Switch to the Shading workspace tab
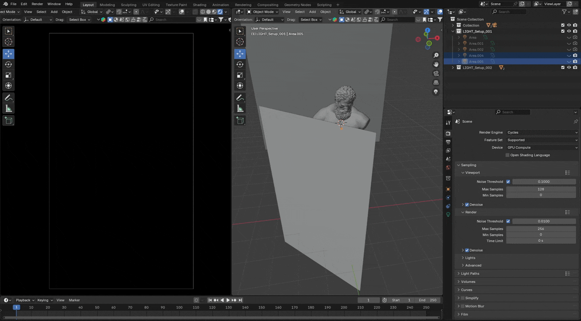 click(x=199, y=5)
